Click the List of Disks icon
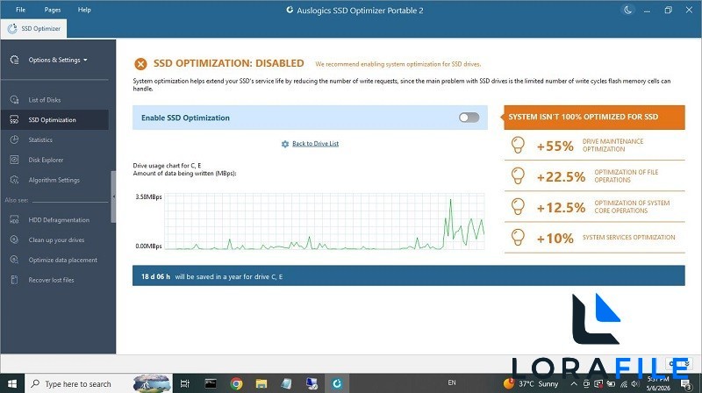 14,100
